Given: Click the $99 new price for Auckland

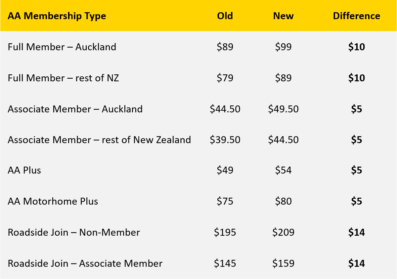Looking at the screenshot, I should (x=283, y=47).
